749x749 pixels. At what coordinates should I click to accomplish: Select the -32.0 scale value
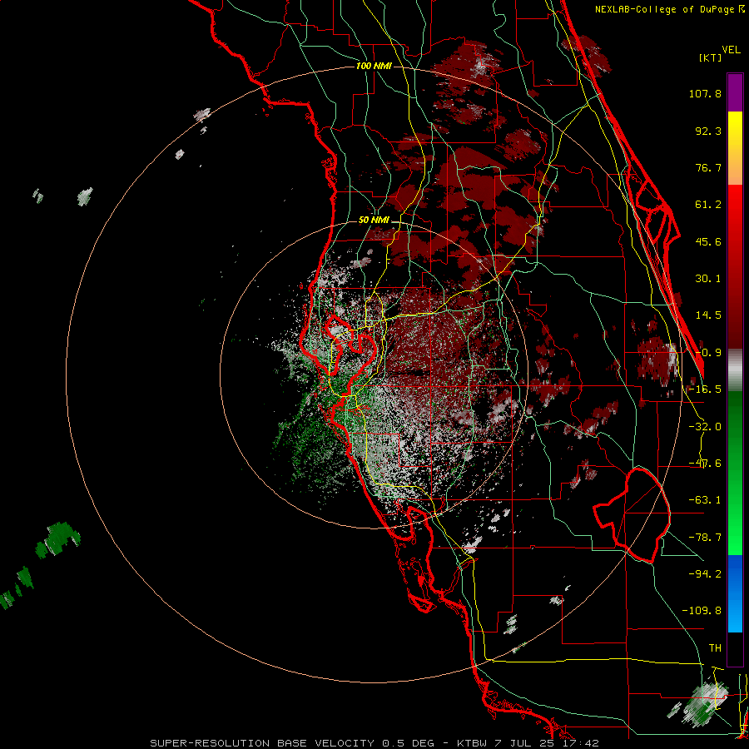705,427
